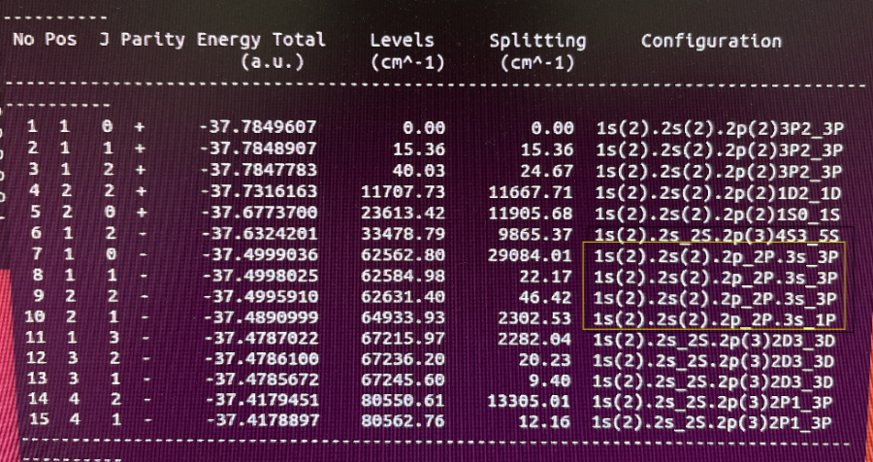Click the Splitting column header
Screen dimensions: 873x462
point(537,41)
